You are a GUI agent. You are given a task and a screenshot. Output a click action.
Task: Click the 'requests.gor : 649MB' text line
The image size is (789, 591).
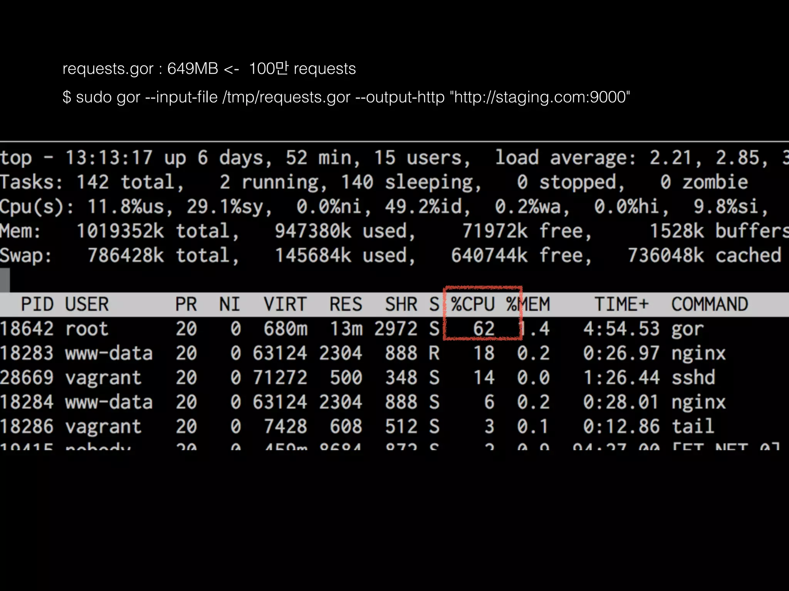tap(209, 69)
